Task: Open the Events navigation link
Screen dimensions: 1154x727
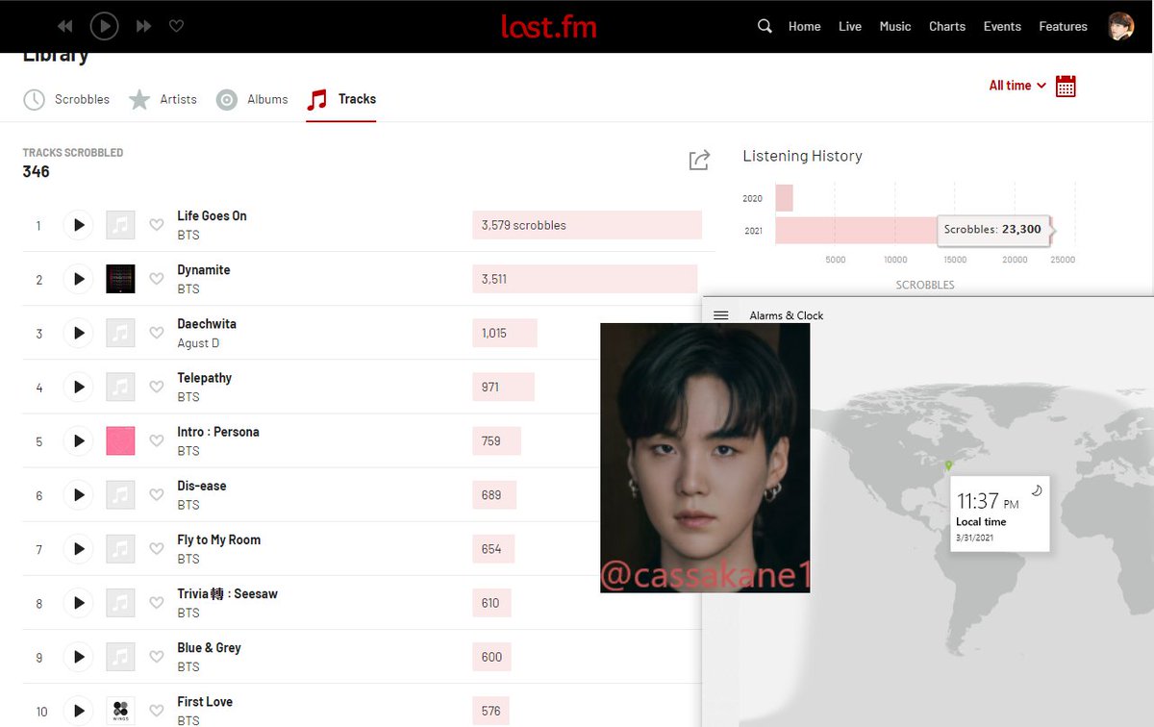Action: pos(1002,26)
